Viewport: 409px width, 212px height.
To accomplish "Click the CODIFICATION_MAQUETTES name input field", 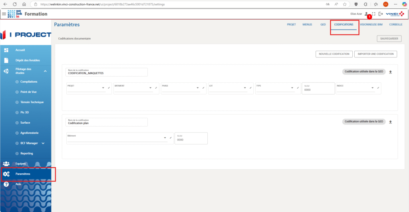I will (x=106, y=72).
